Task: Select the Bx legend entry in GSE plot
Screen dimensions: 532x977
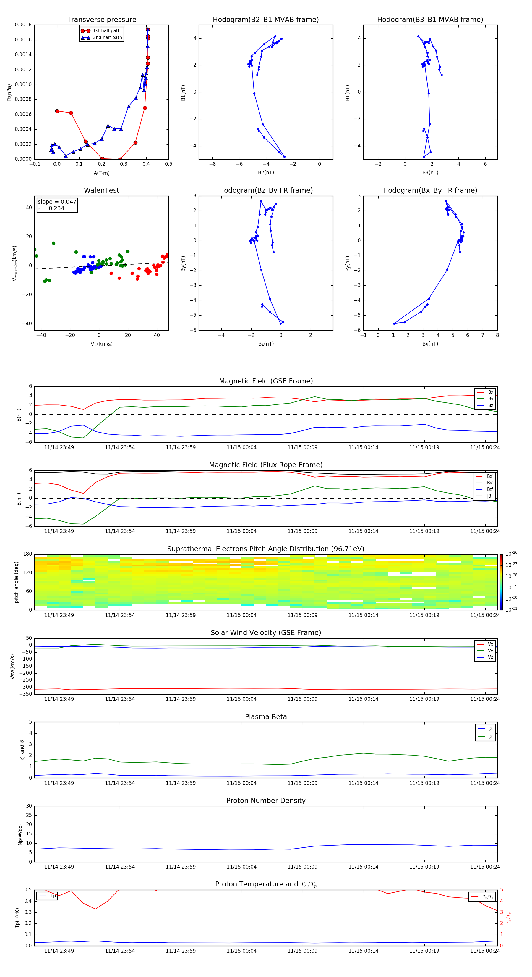Action: point(485,392)
